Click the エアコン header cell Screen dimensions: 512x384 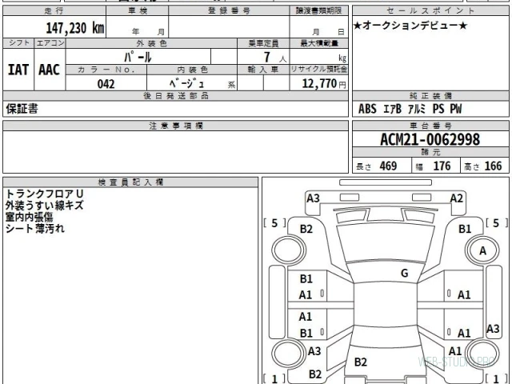50,43
